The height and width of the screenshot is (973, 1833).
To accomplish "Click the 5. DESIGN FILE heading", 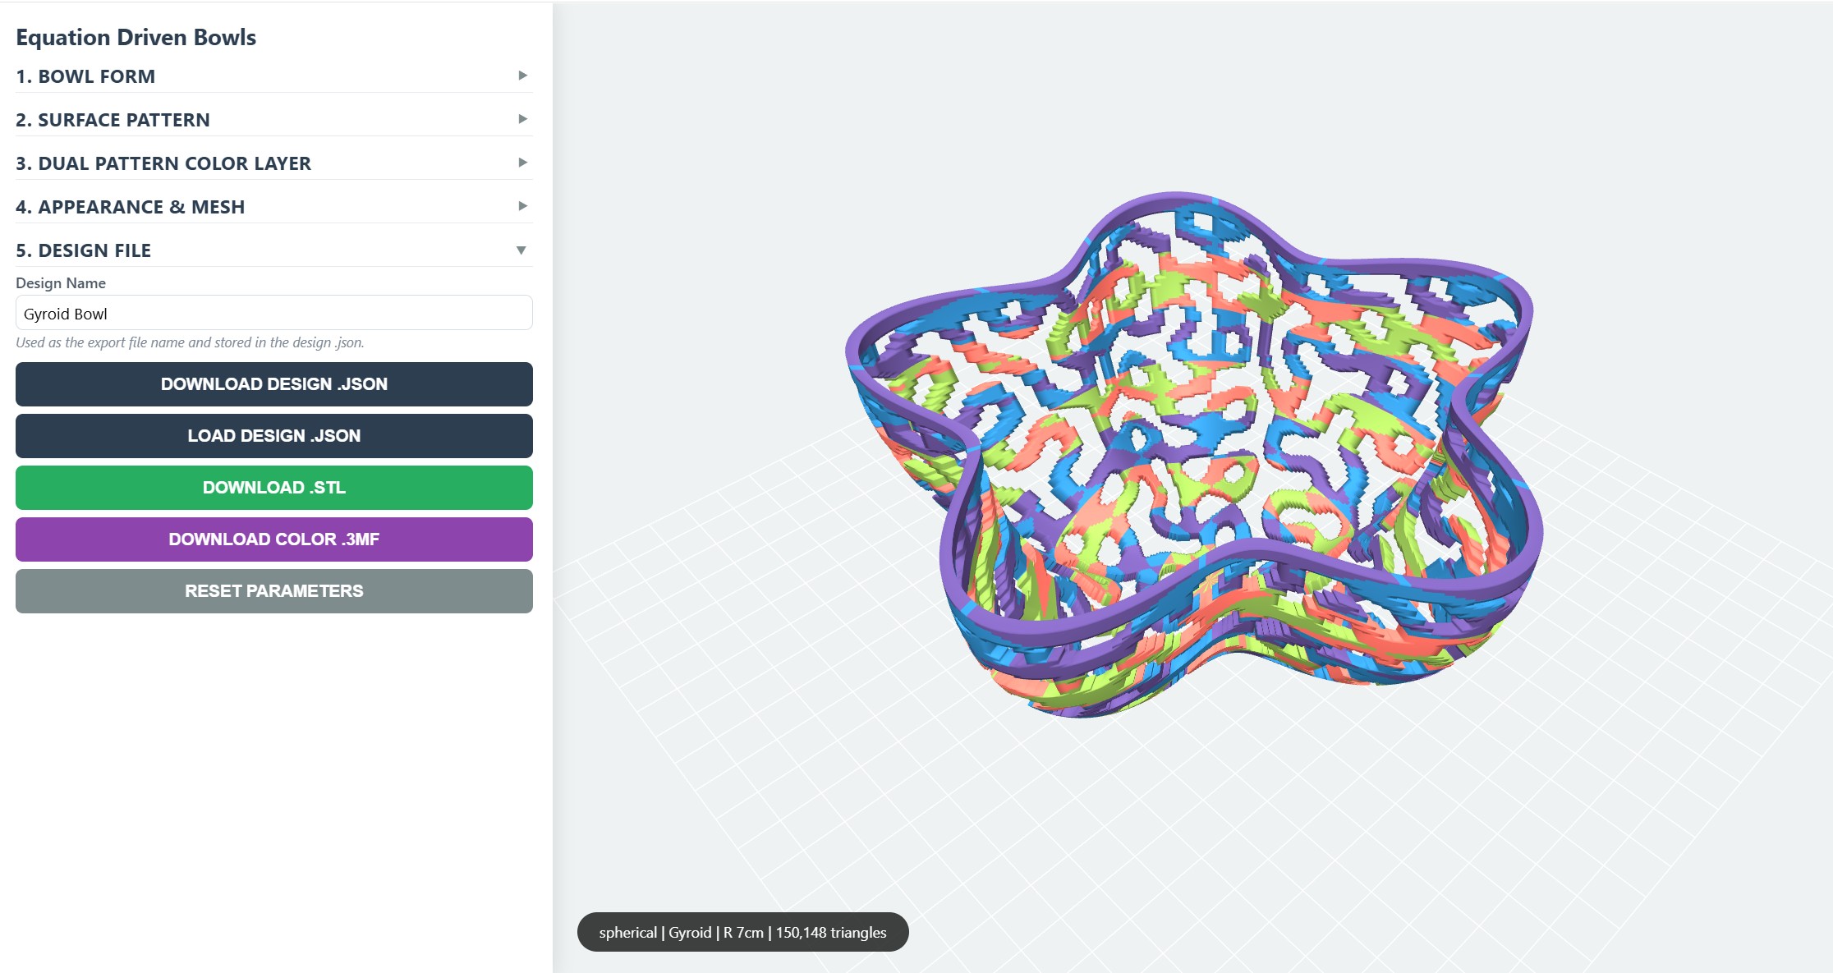I will click(x=83, y=250).
